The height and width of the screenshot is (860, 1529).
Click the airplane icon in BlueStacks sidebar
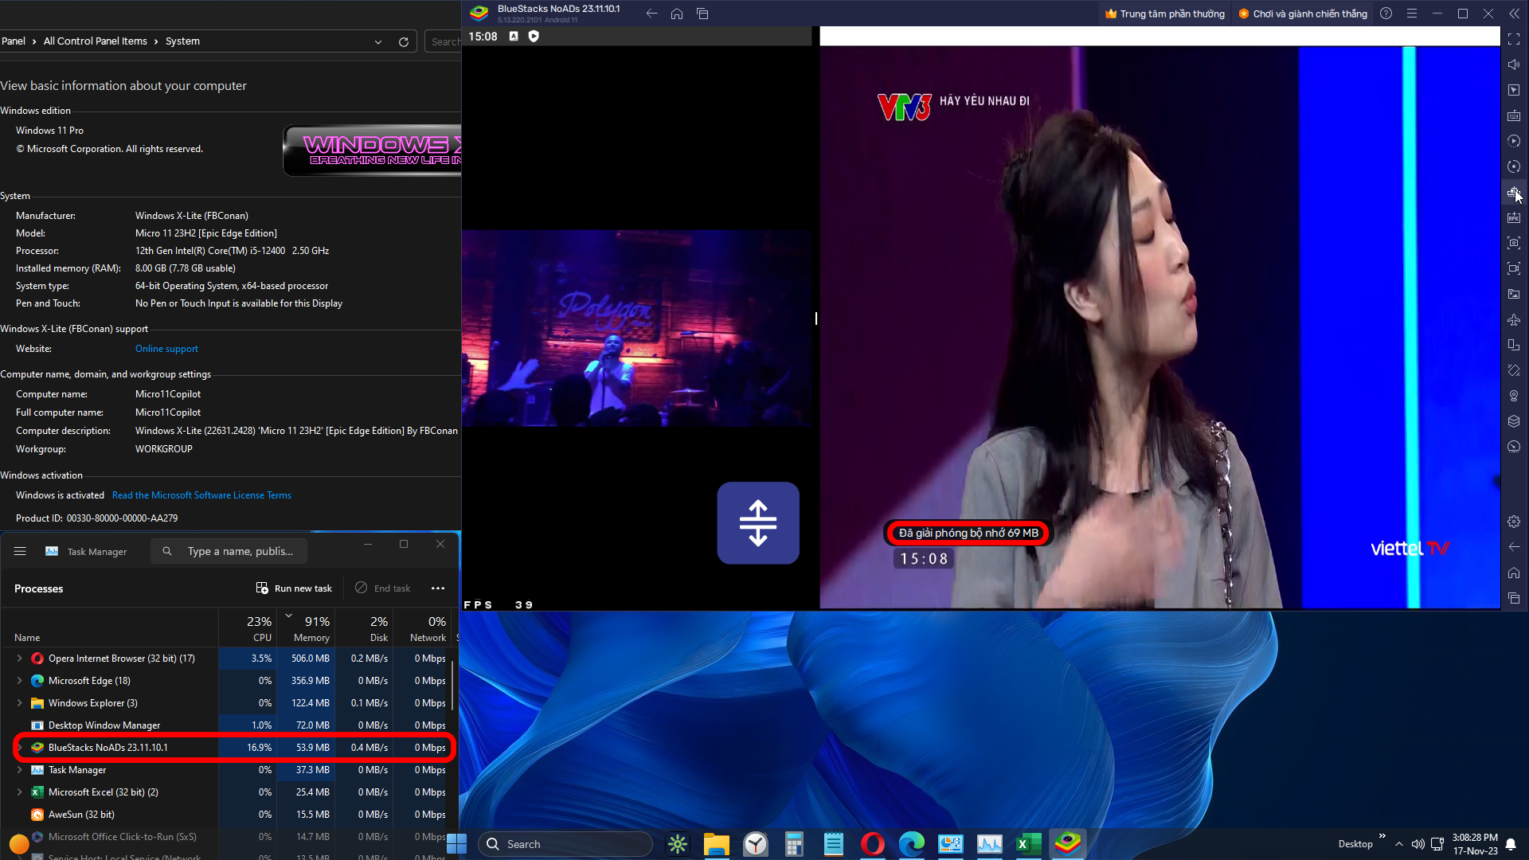click(1514, 319)
